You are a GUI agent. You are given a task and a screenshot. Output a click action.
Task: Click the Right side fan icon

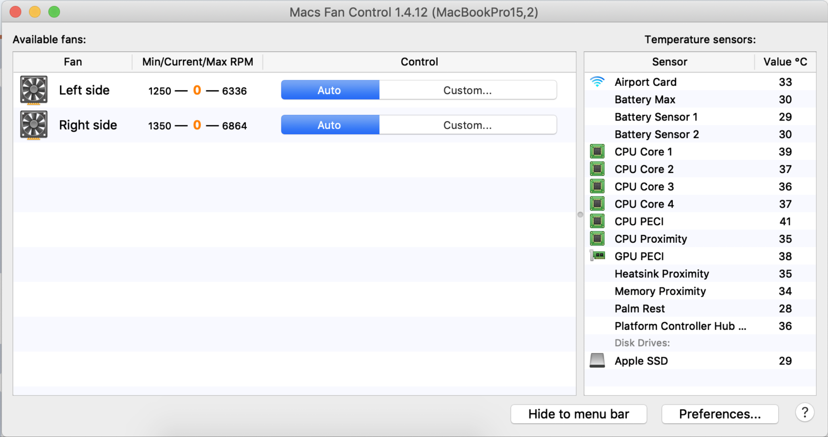(34, 125)
